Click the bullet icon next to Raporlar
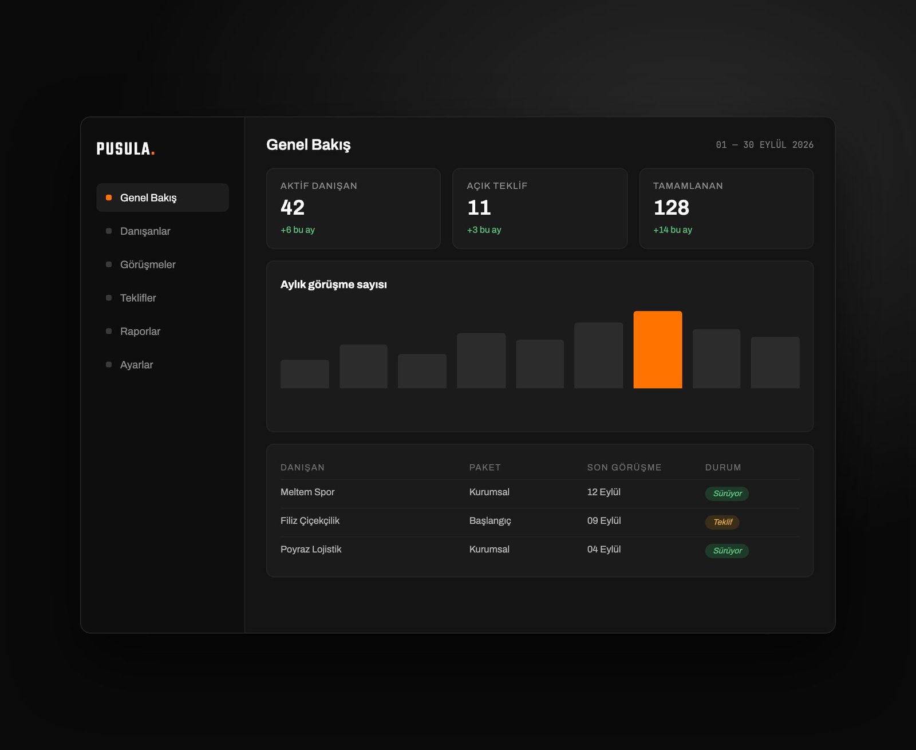Viewport: 916px width, 750px height. click(109, 331)
